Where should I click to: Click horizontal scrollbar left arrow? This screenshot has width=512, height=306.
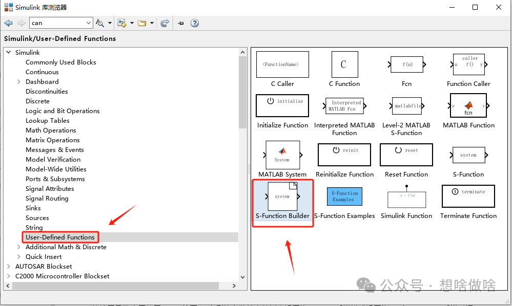[8, 286]
